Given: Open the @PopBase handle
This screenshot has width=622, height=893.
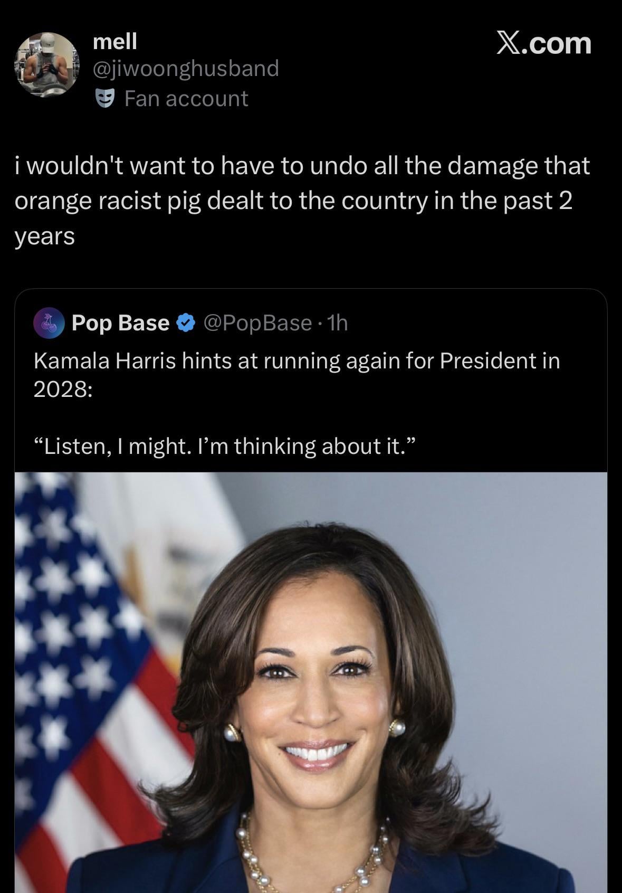Looking at the screenshot, I should pyautogui.click(x=257, y=323).
